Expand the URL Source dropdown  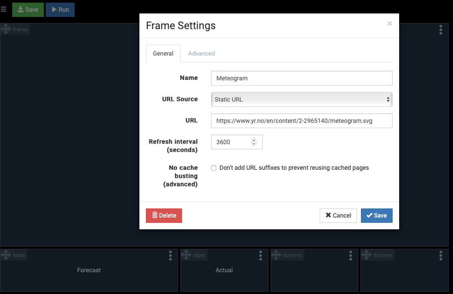click(301, 99)
